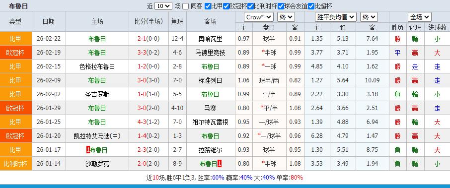Toggle the 同客 checkbox
This screenshot has width=450, height=188.
tap(186, 6)
